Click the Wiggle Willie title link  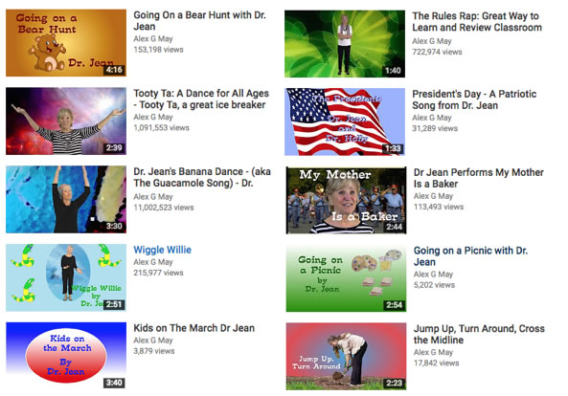click(x=162, y=250)
